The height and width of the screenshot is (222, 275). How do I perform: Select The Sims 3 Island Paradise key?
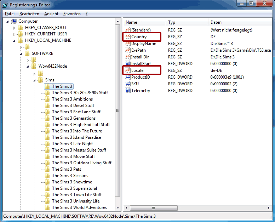(x=76, y=137)
